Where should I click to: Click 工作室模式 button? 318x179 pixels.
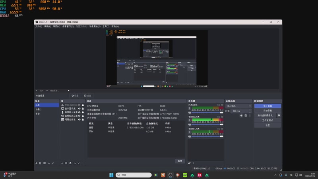click(x=268, y=121)
